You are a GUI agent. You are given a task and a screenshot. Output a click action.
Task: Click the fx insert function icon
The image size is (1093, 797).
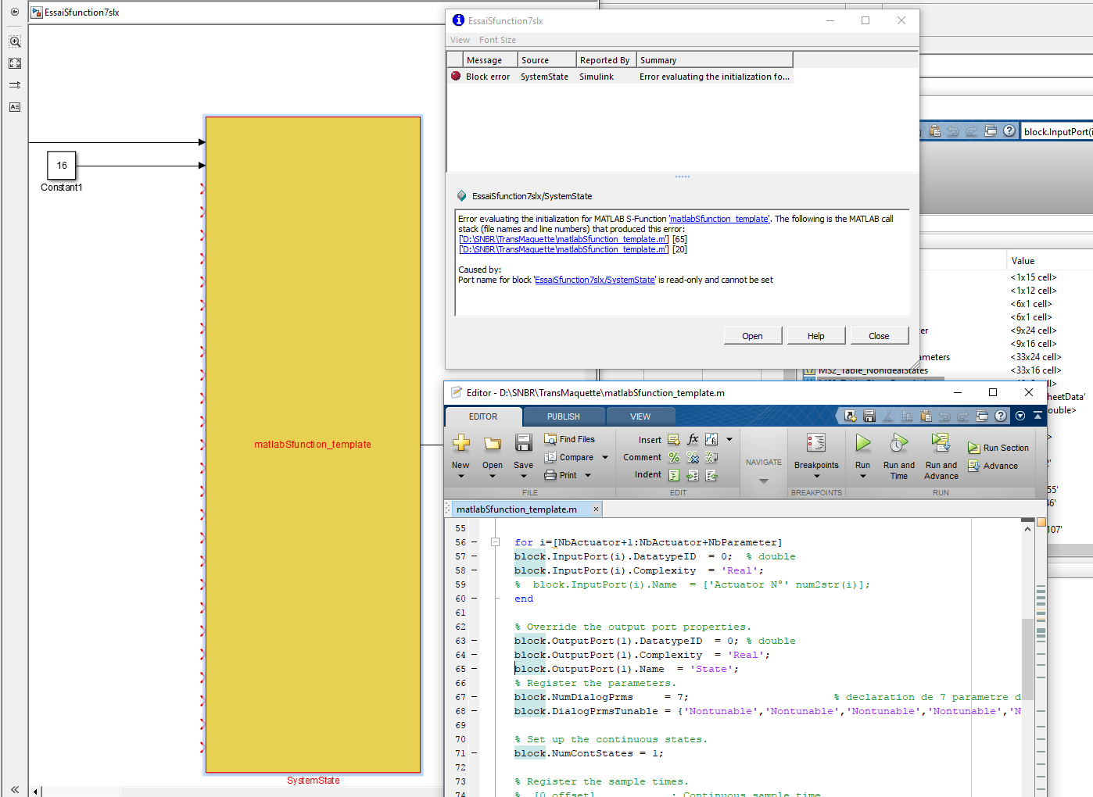click(x=693, y=439)
